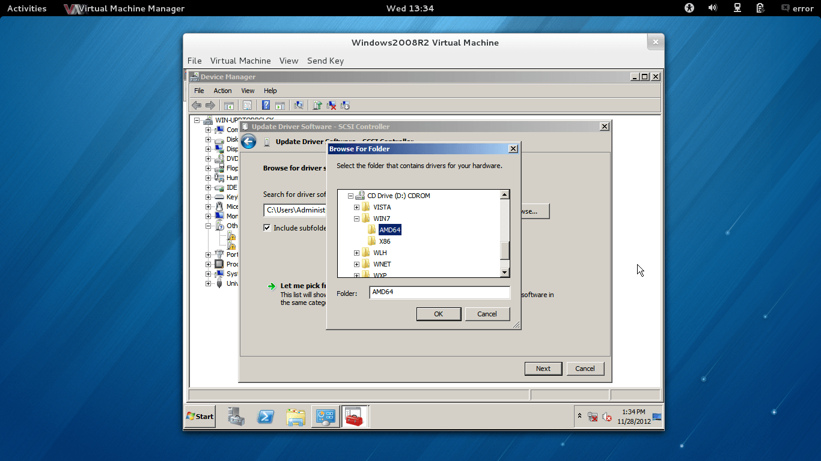Click the network tray icon in Windows taskbar
The width and height of the screenshot is (821, 461).
click(x=593, y=417)
